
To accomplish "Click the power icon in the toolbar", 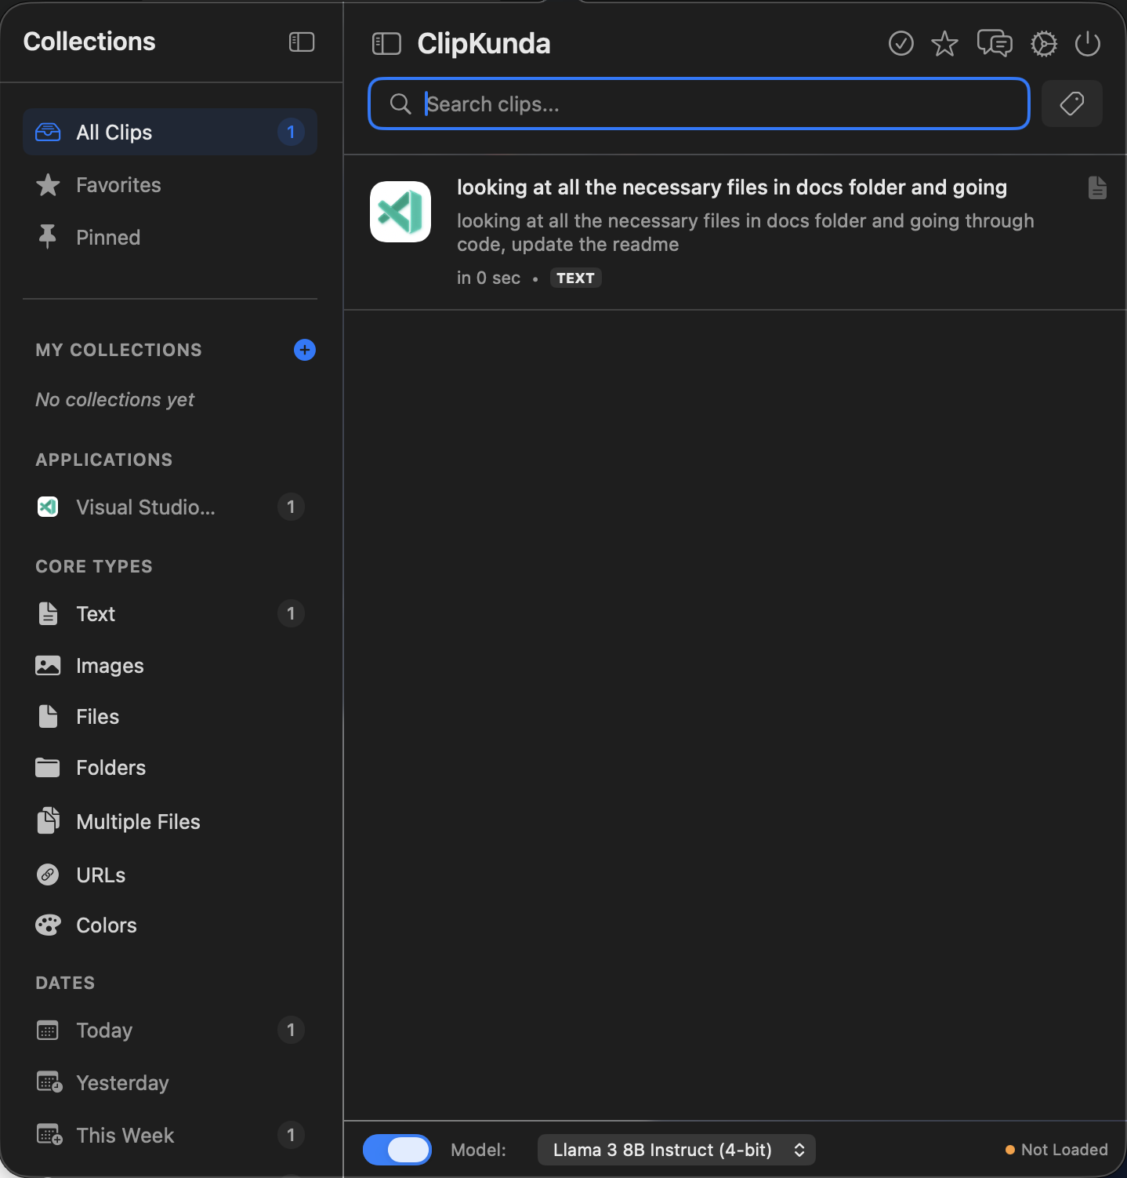I will point(1088,43).
